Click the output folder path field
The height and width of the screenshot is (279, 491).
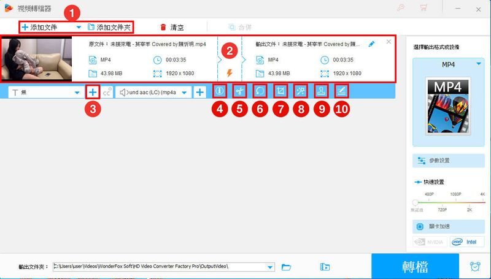tap(160, 267)
